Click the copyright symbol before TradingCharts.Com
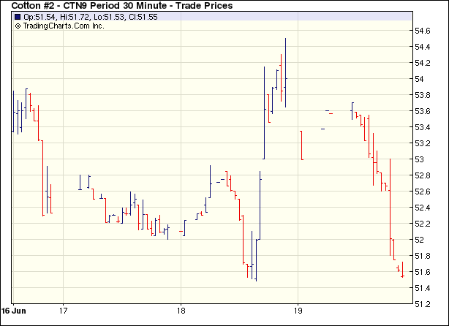 tap(18, 26)
